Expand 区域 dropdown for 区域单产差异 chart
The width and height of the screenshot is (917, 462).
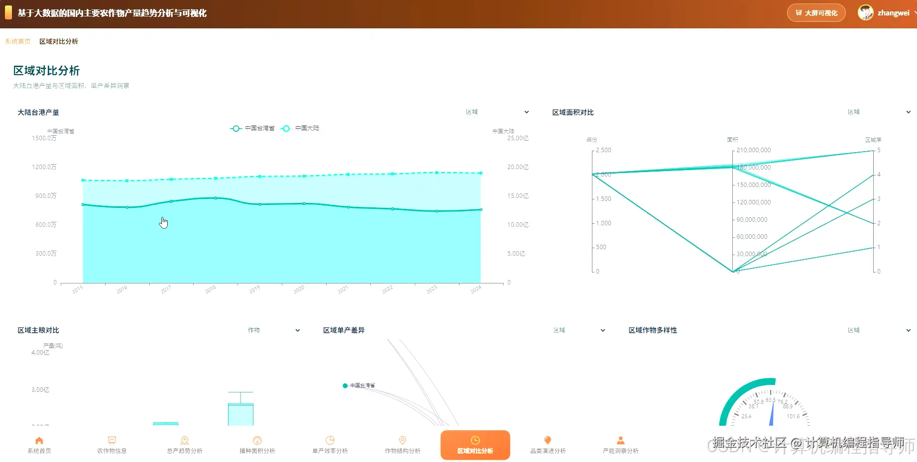pyautogui.click(x=579, y=330)
